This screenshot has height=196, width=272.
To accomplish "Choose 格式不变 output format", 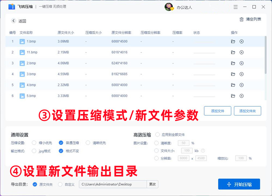I will [61, 151].
